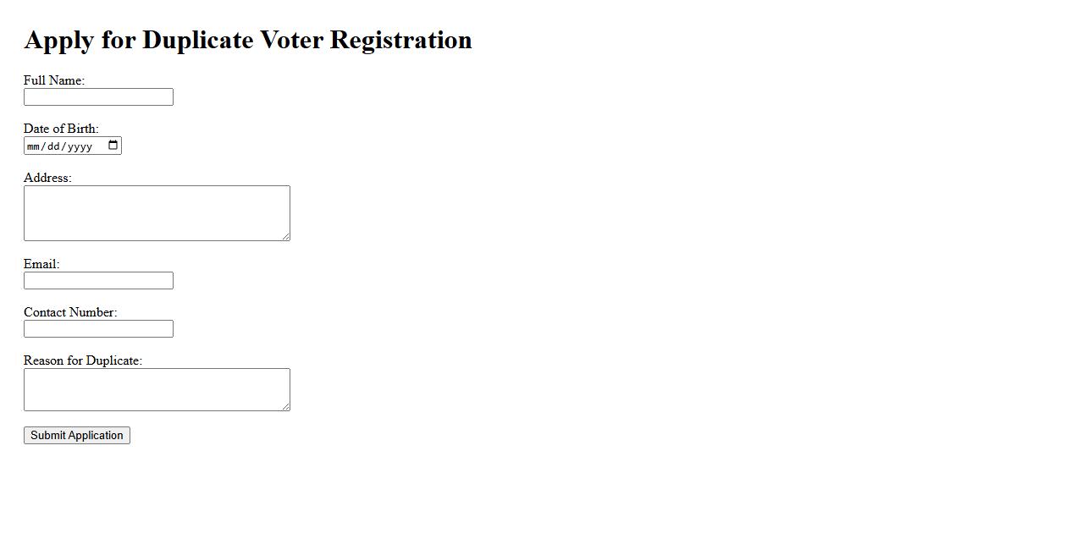
Task: Click the Reason for Duplicate resize handle
Action: [x=286, y=407]
